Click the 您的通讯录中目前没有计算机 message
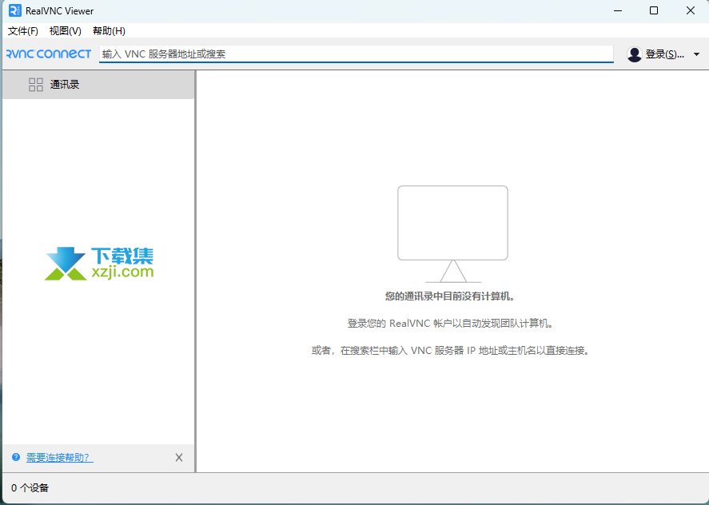The width and height of the screenshot is (709, 505). pyautogui.click(x=450, y=296)
